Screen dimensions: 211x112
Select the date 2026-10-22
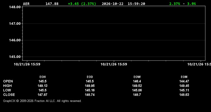click(113, 4)
